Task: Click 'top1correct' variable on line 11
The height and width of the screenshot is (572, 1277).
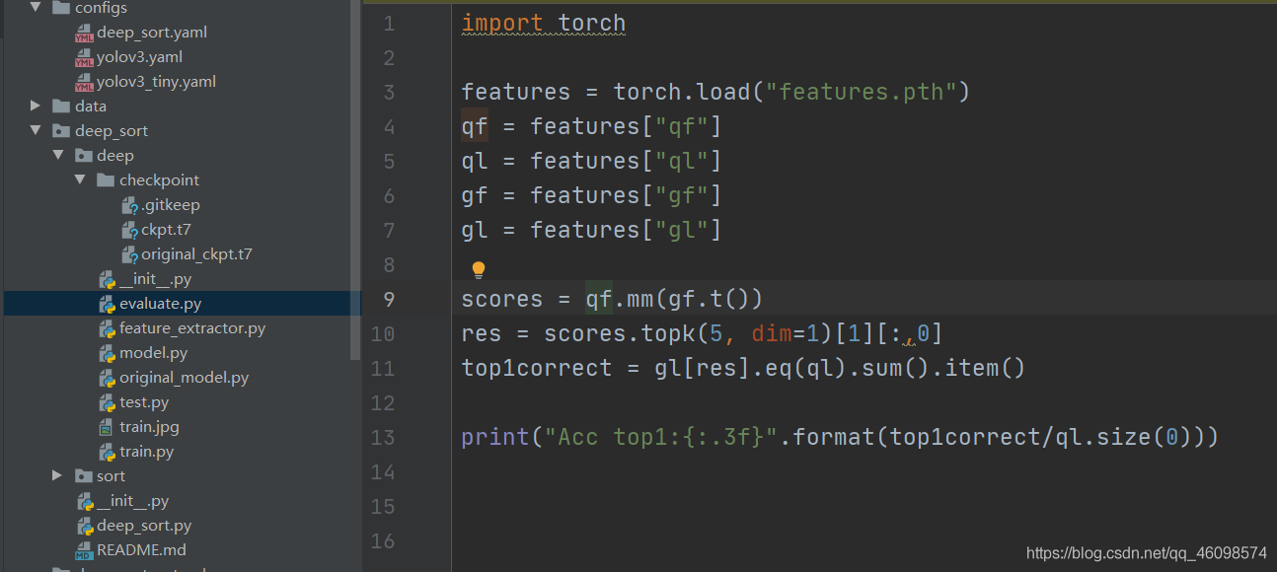Action: pos(537,368)
